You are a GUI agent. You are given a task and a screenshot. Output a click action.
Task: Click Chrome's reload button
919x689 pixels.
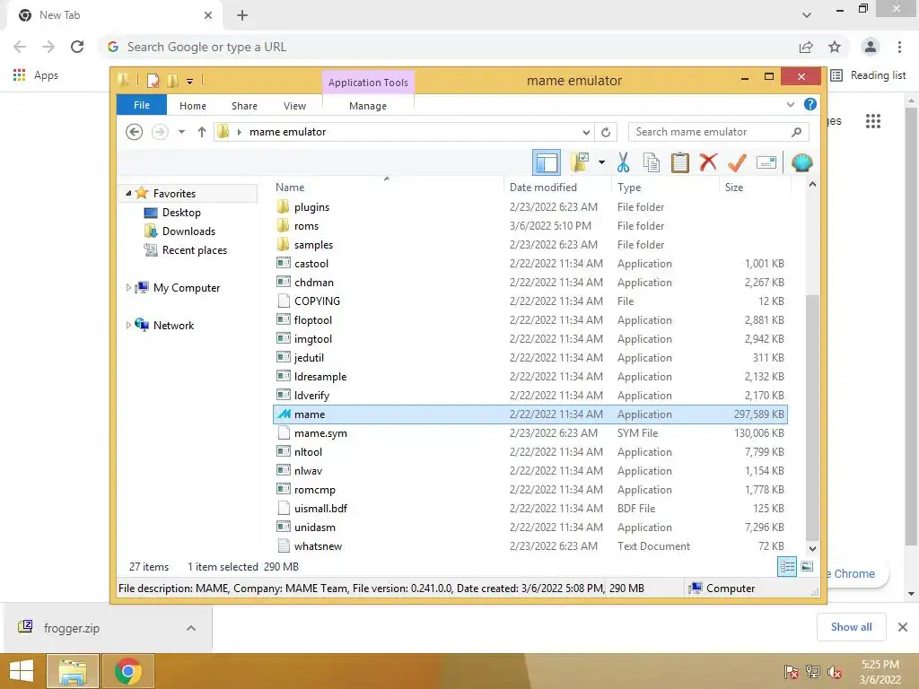pyautogui.click(x=77, y=47)
